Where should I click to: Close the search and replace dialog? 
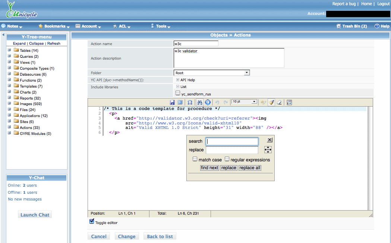coord(270,140)
